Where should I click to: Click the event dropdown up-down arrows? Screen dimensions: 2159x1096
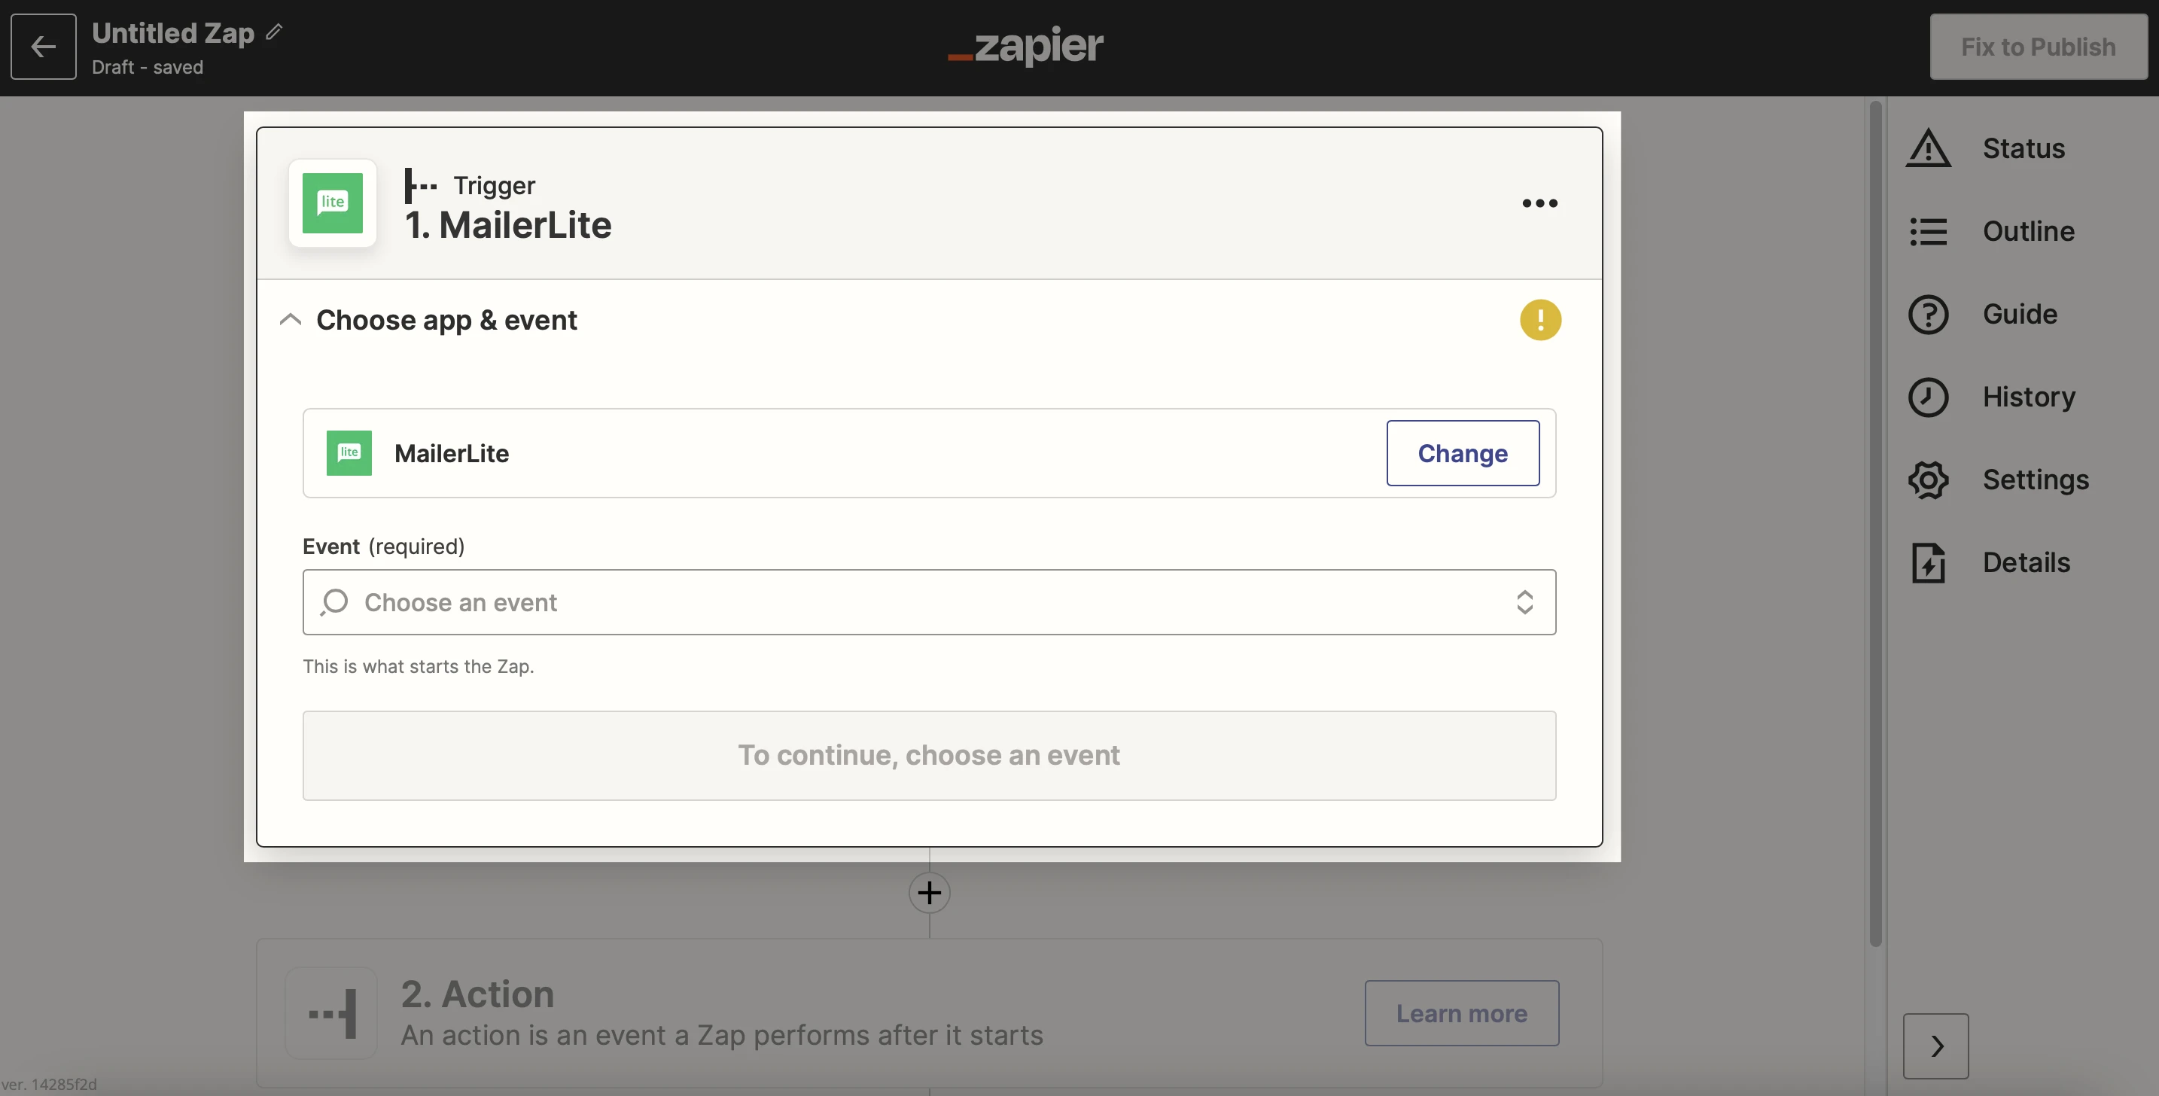click(x=1524, y=602)
